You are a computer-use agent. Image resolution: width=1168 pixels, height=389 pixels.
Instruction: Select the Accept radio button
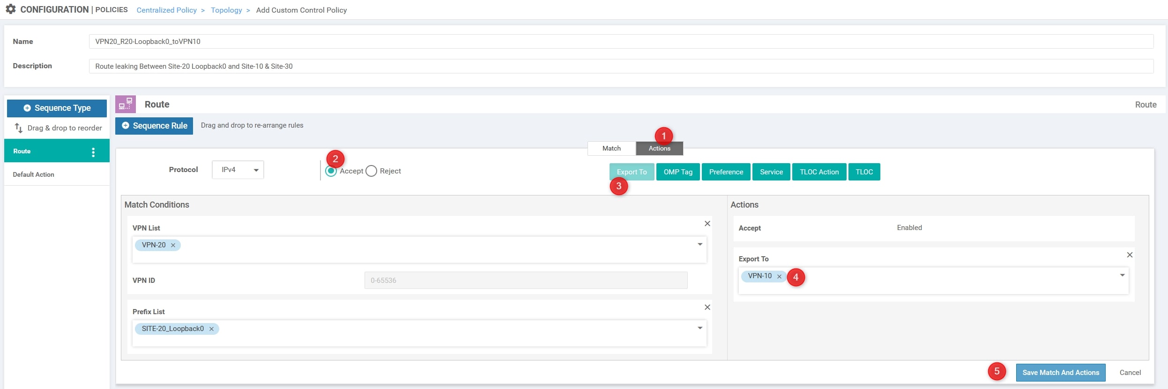[x=331, y=171]
